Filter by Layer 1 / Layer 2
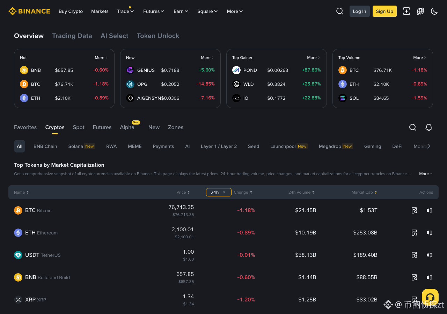 [x=219, y=146]
